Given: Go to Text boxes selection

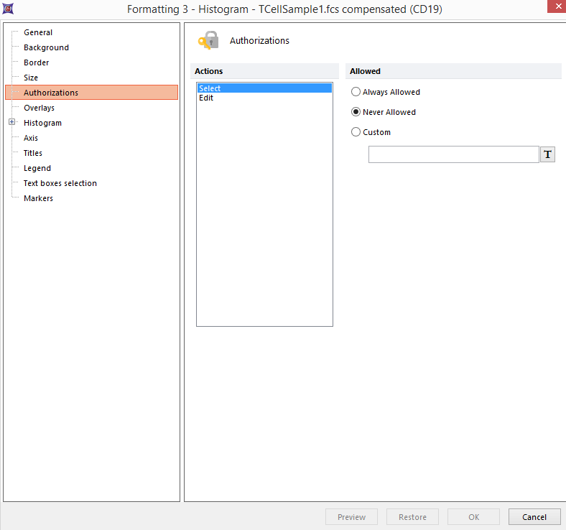Looking at the screenshot, I should pos(60,183).
